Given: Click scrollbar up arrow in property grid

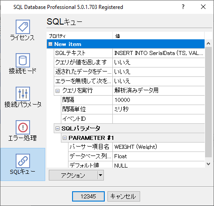Looking at the screenshot, I should 208,43.
